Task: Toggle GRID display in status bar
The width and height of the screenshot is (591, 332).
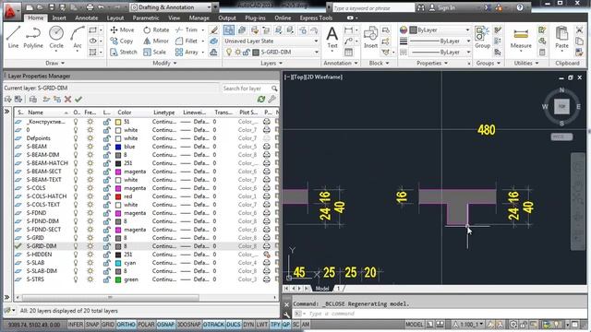Action: coord(108,325)
